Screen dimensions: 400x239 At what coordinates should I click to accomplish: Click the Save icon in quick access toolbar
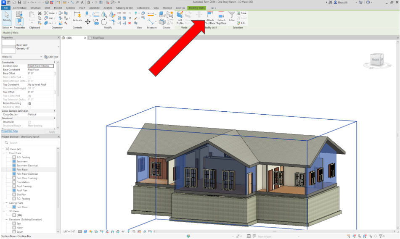click(x=19, y=2)
